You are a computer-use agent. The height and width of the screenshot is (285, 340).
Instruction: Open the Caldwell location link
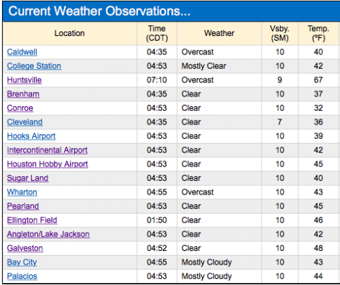[x=22, y=52]
